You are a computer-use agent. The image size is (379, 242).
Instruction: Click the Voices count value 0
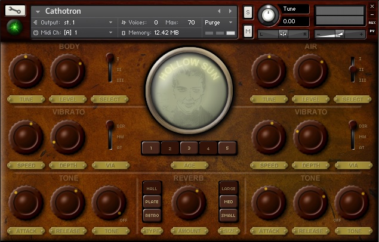click(x=156, y=23)
